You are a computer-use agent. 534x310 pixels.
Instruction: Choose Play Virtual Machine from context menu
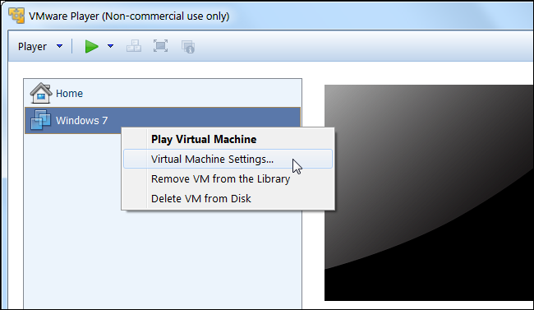coord(228,139)
